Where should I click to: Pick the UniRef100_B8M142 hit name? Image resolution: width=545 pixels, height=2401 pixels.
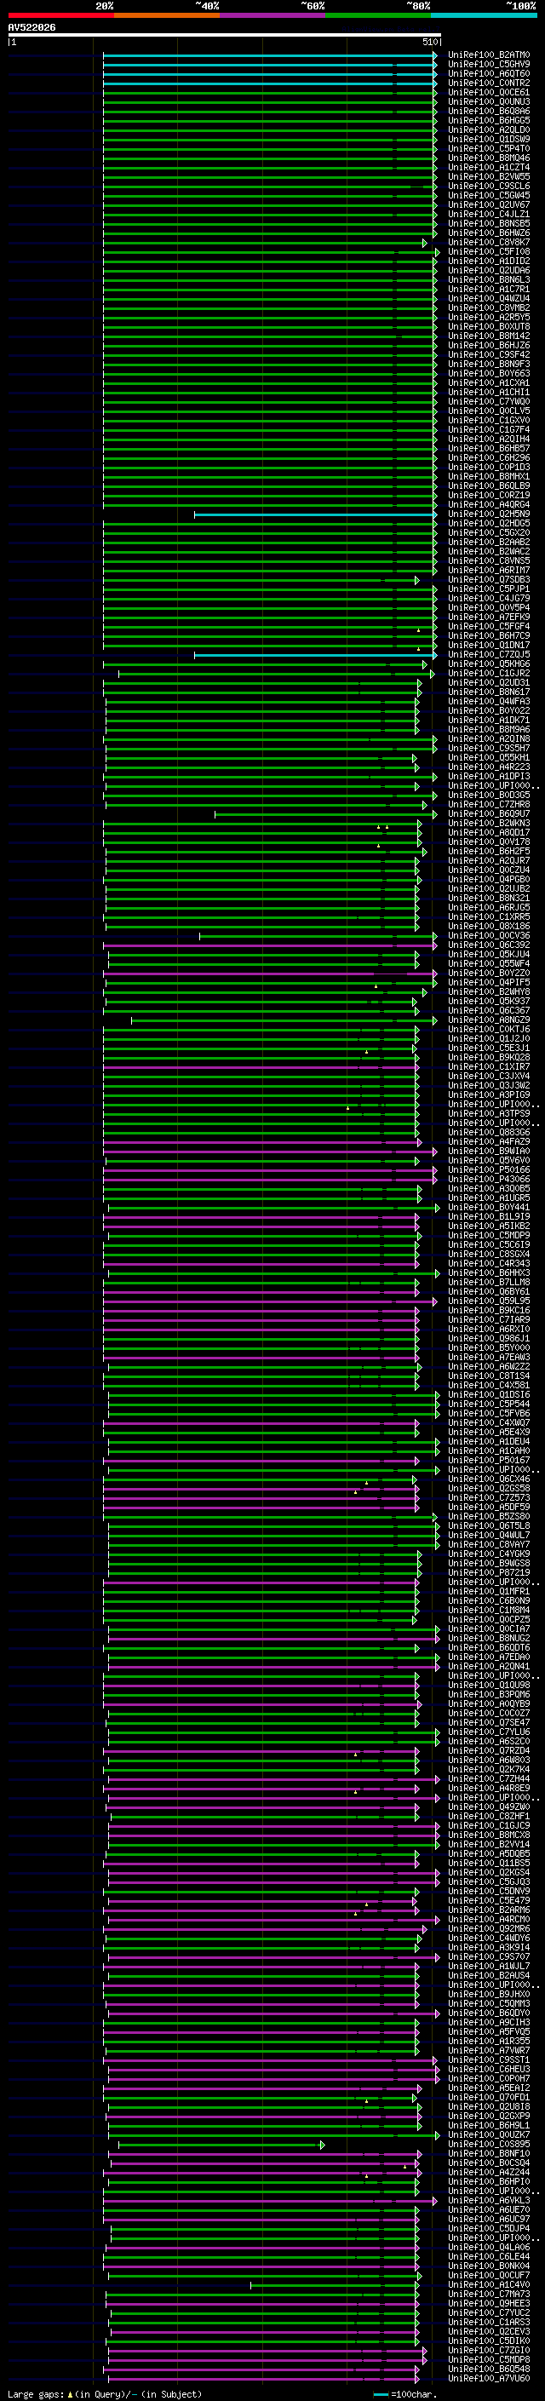[489, 336]
